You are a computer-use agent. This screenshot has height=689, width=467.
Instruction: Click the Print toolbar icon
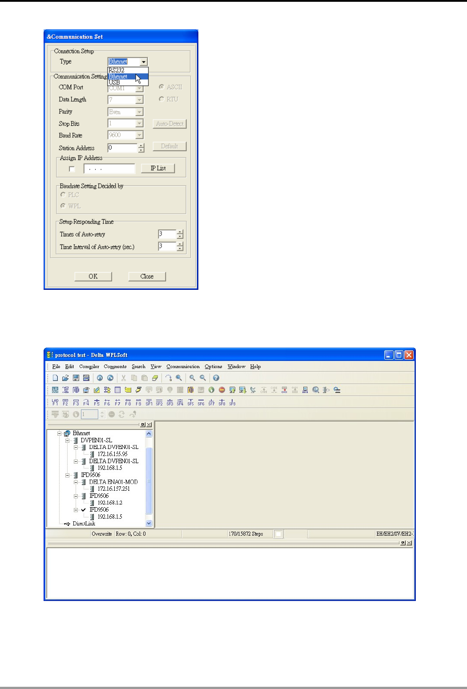pyautogui.click(x=86, y=378)
